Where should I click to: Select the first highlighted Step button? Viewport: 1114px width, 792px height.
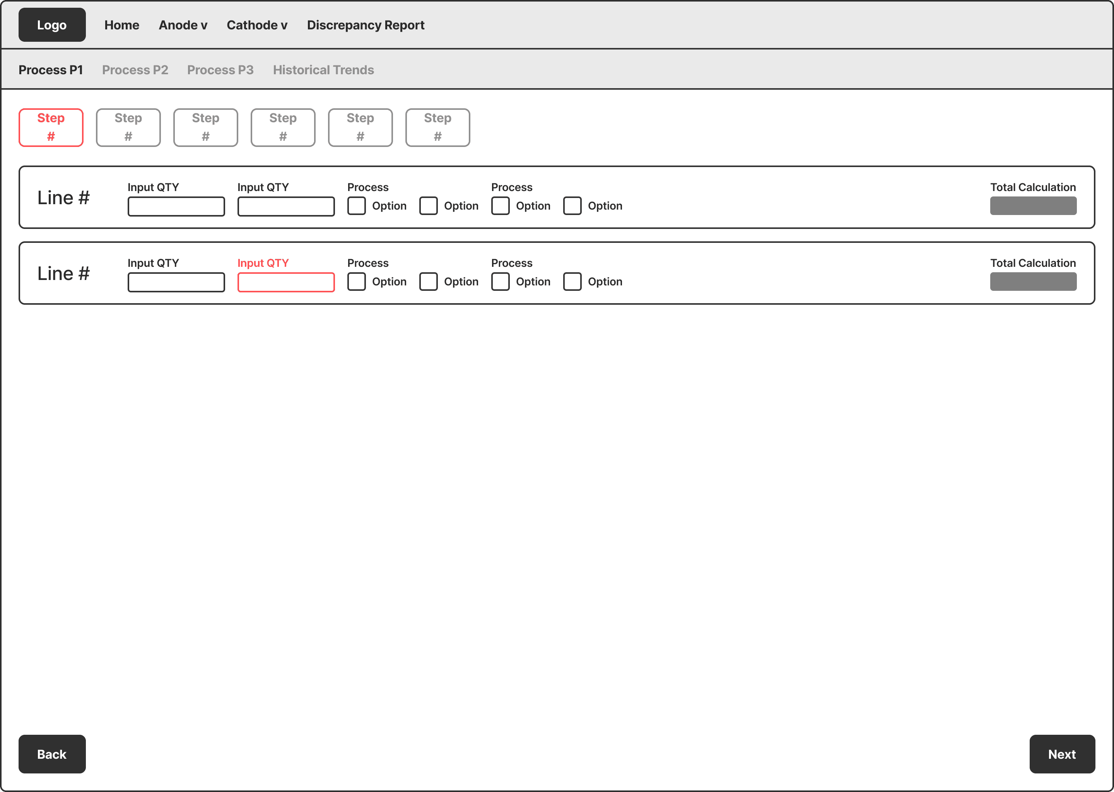coord(51,127)
